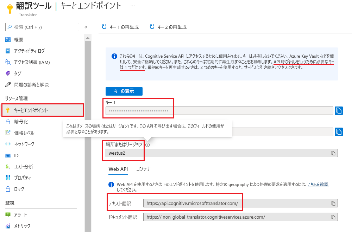Image resolution: width=352 pixels, height=232 pixels.
Task: Regenerate key 1 via キー 1 の再生成
Action: coord(120,27)
